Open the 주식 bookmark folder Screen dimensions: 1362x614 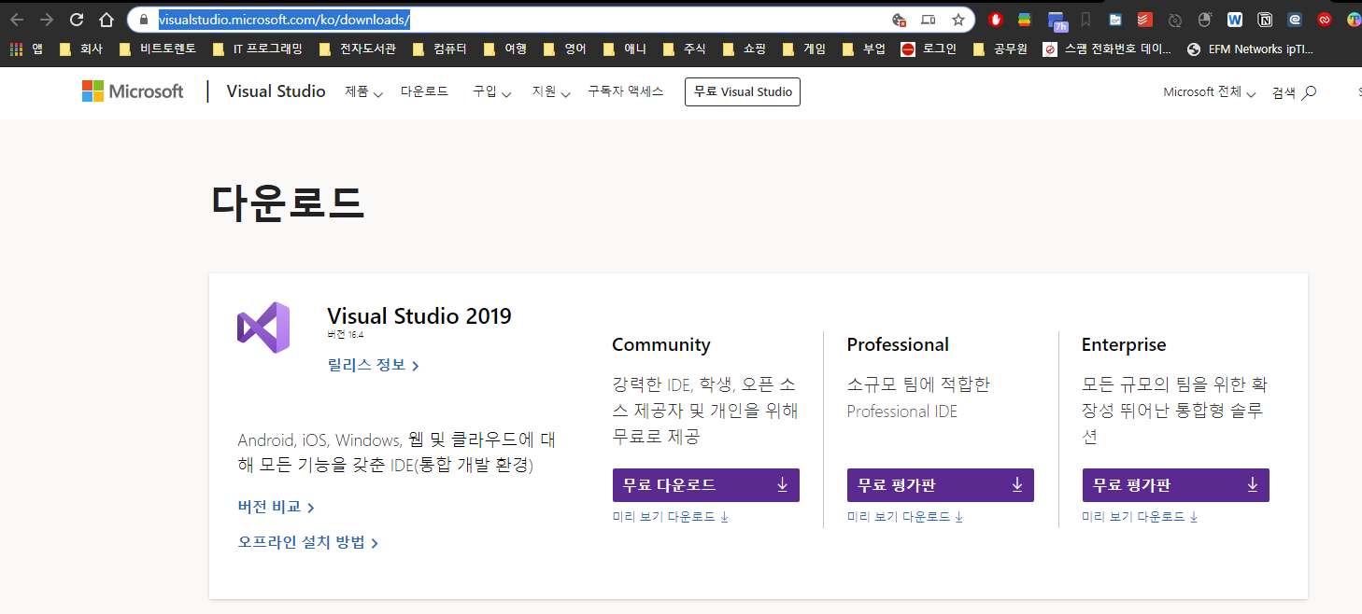pyautogui.click(x=684, y=49)
